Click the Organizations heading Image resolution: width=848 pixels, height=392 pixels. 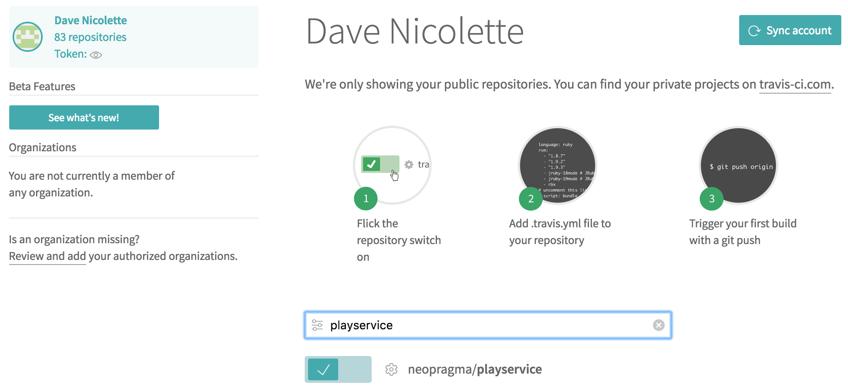(x=43, y=148)
